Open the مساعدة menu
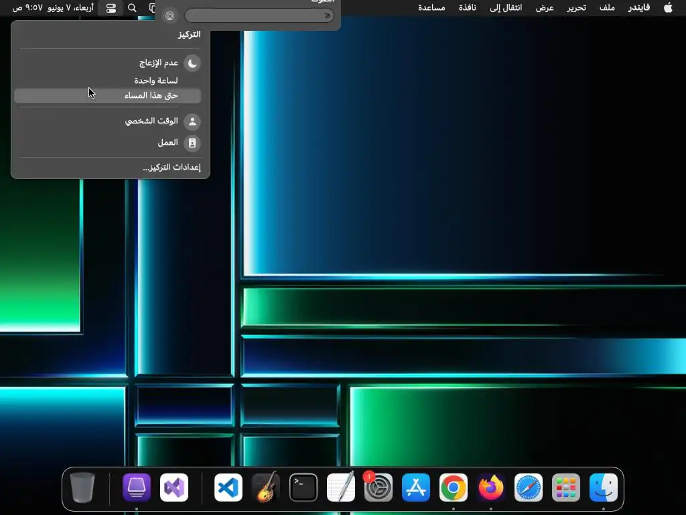 (431, 7)
